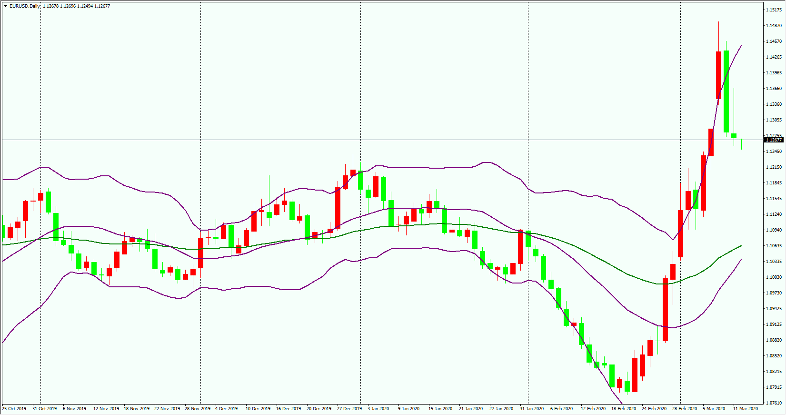Click the triangle arrow beside EURUSD,Daily

coord(5,6)
